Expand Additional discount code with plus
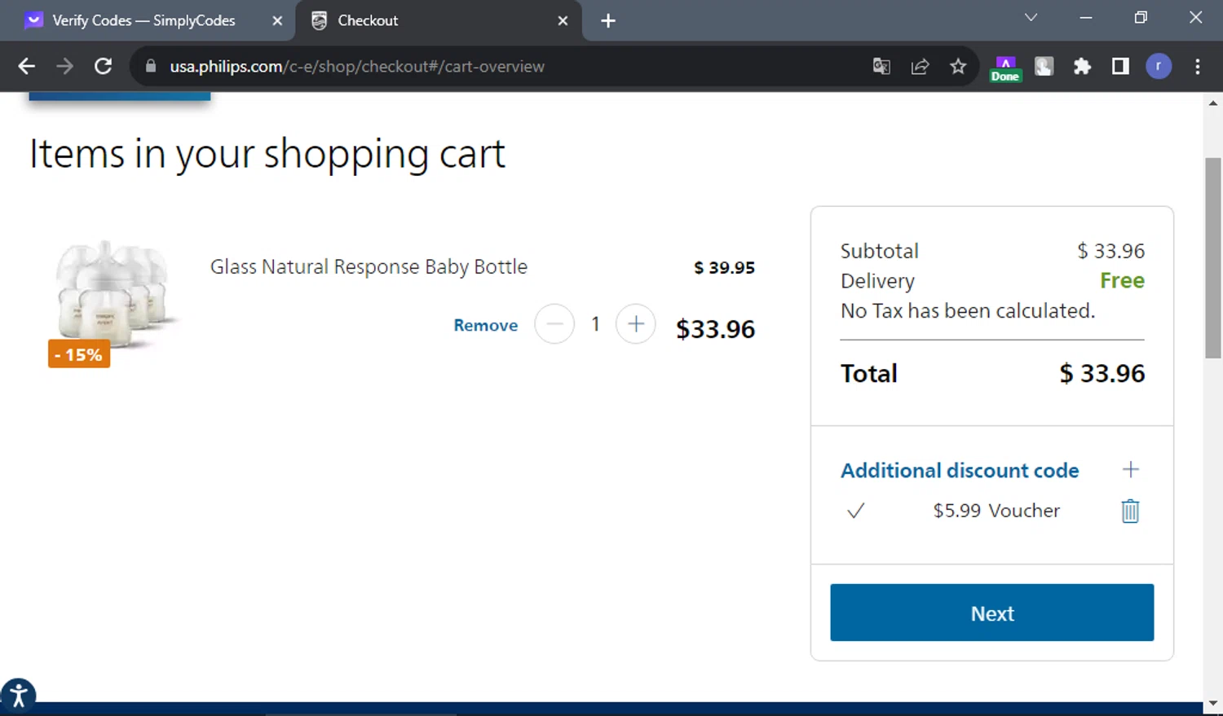This screenshot has height=716, width=1223. pos(1130,469)
